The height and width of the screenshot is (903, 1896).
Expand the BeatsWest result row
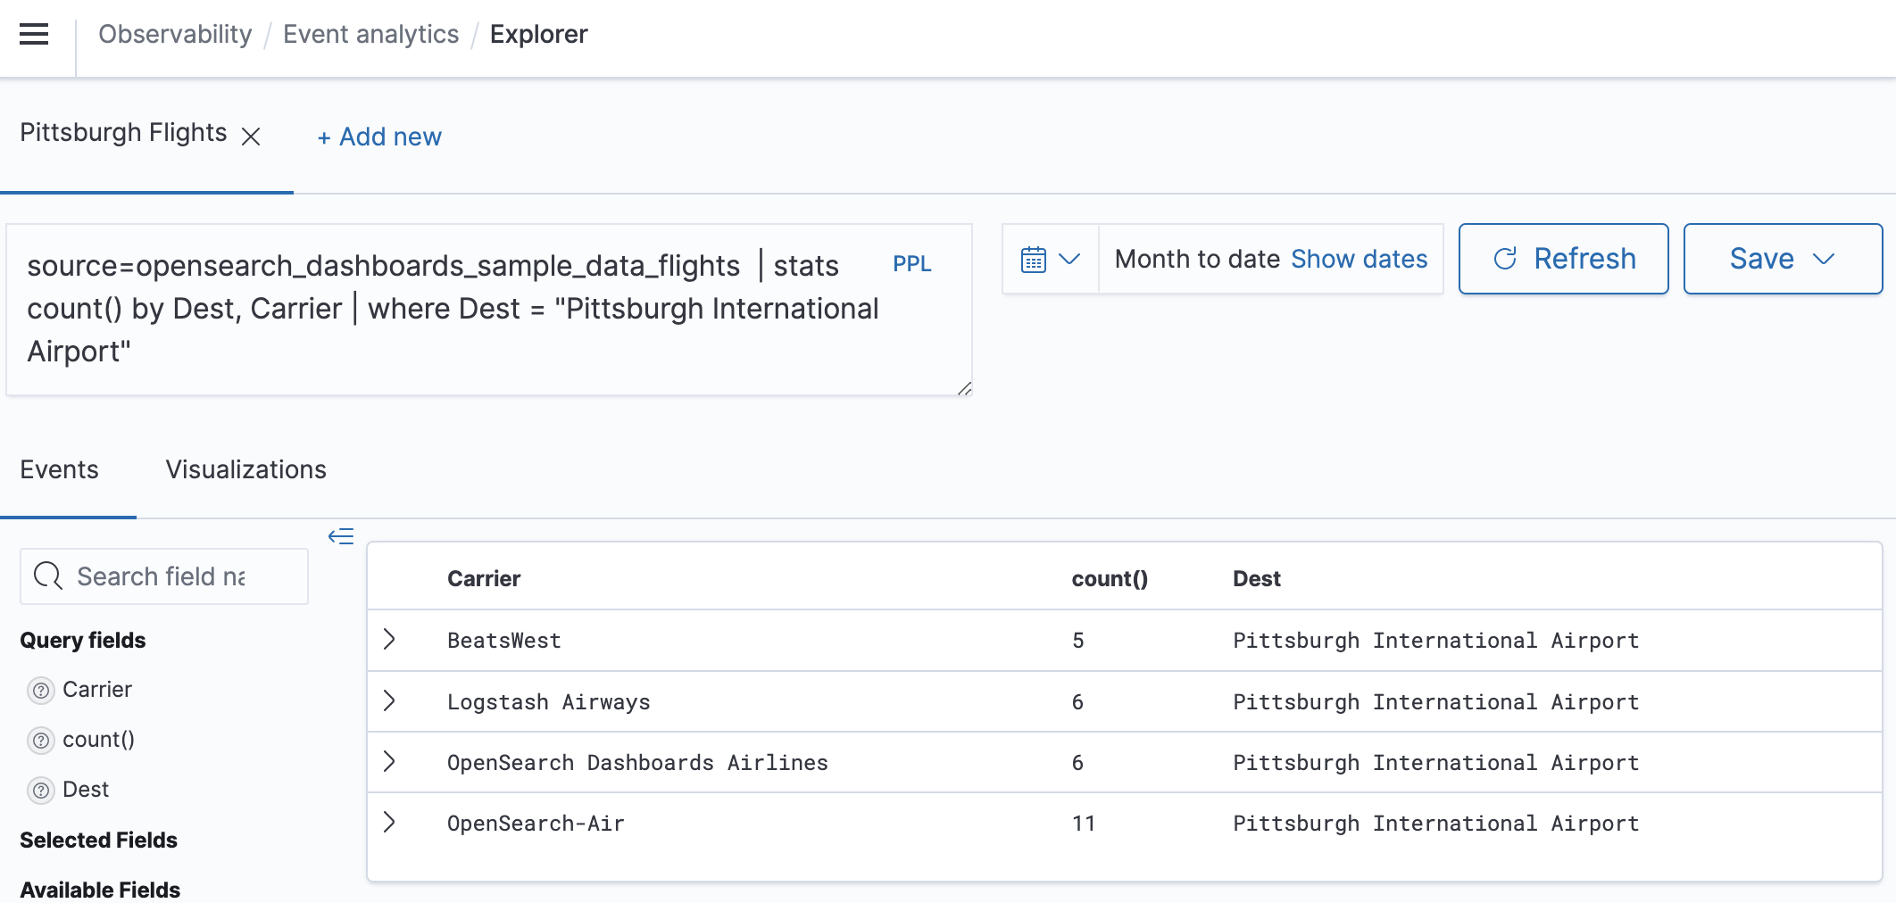point(389,640)
